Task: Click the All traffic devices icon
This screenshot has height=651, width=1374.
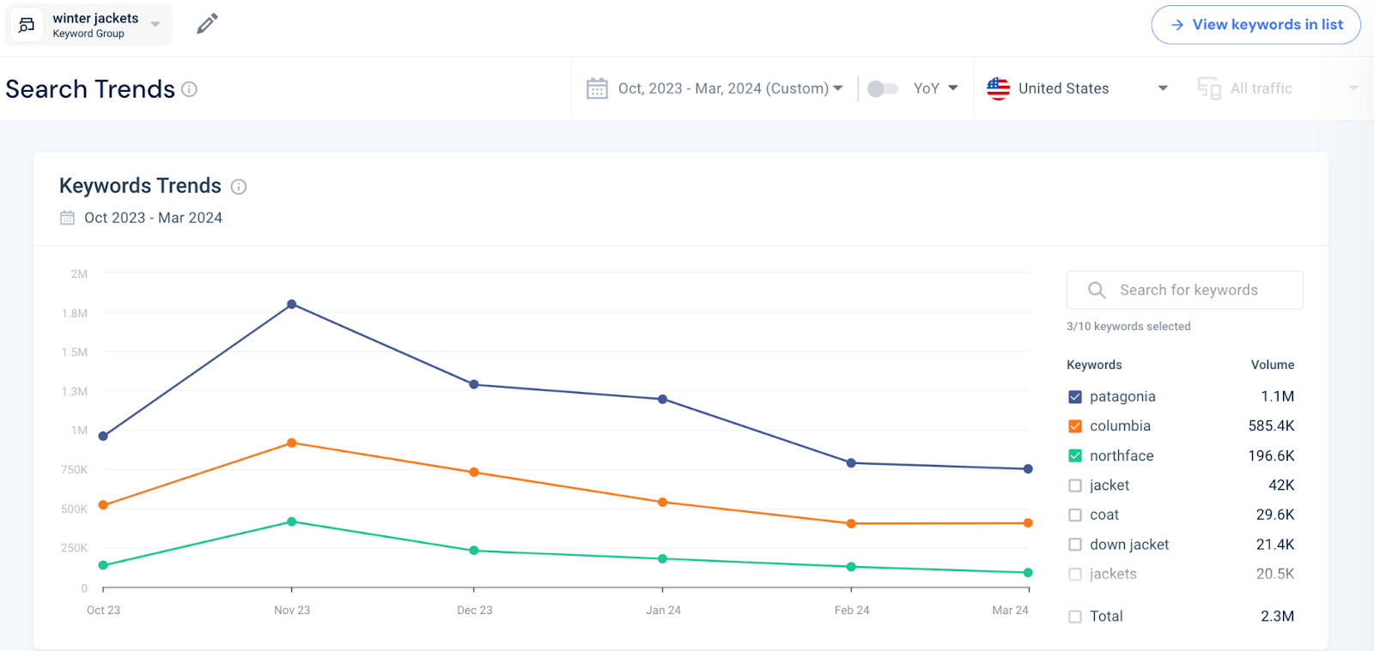Action: [x=1209, y=88]
